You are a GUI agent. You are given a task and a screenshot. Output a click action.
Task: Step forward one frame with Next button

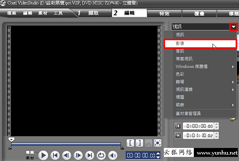(78, 155)
